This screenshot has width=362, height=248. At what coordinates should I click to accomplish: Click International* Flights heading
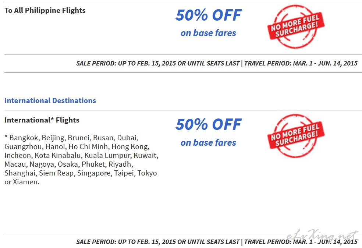42,120
